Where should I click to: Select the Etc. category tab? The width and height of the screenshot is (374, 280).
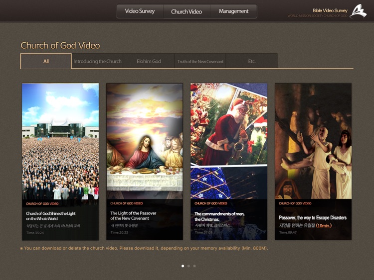pyautogui.click(x=252, y=61)
